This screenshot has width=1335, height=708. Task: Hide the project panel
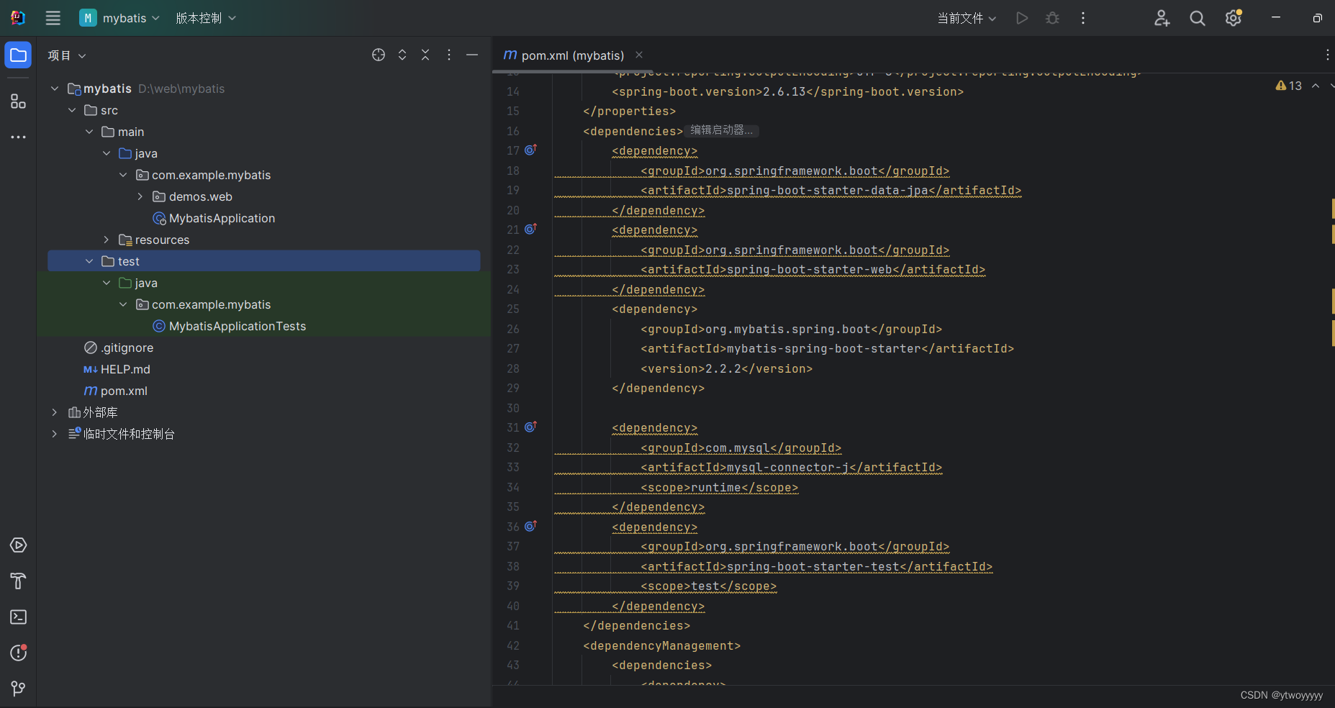point(472,55)
